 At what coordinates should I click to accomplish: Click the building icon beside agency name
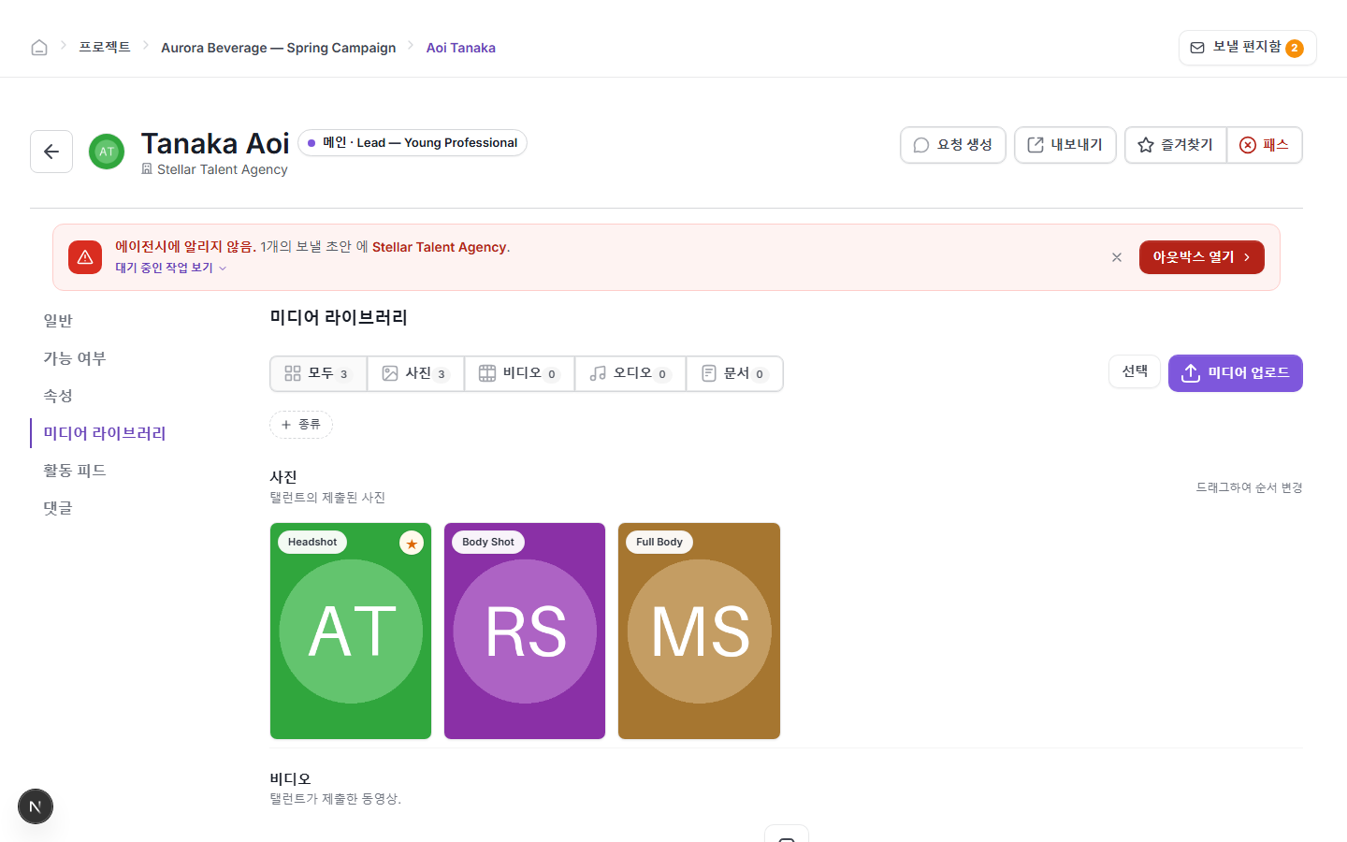[x=147, y=169]
